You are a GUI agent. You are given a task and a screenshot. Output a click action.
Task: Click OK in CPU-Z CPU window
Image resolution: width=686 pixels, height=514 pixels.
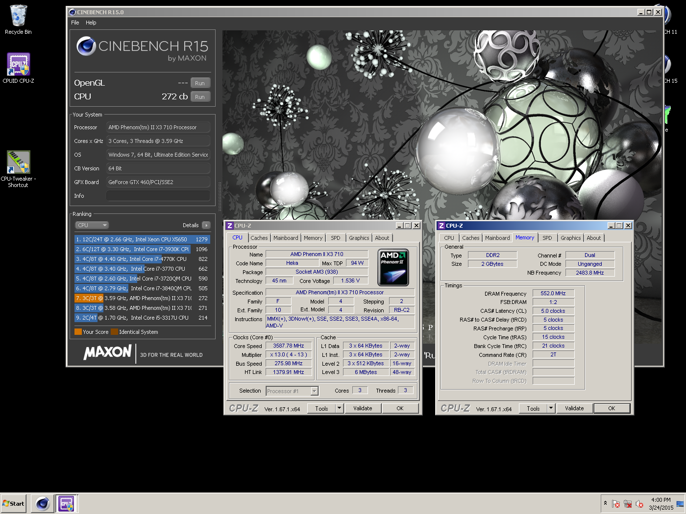pyautogui.click(x=400, y=408)
